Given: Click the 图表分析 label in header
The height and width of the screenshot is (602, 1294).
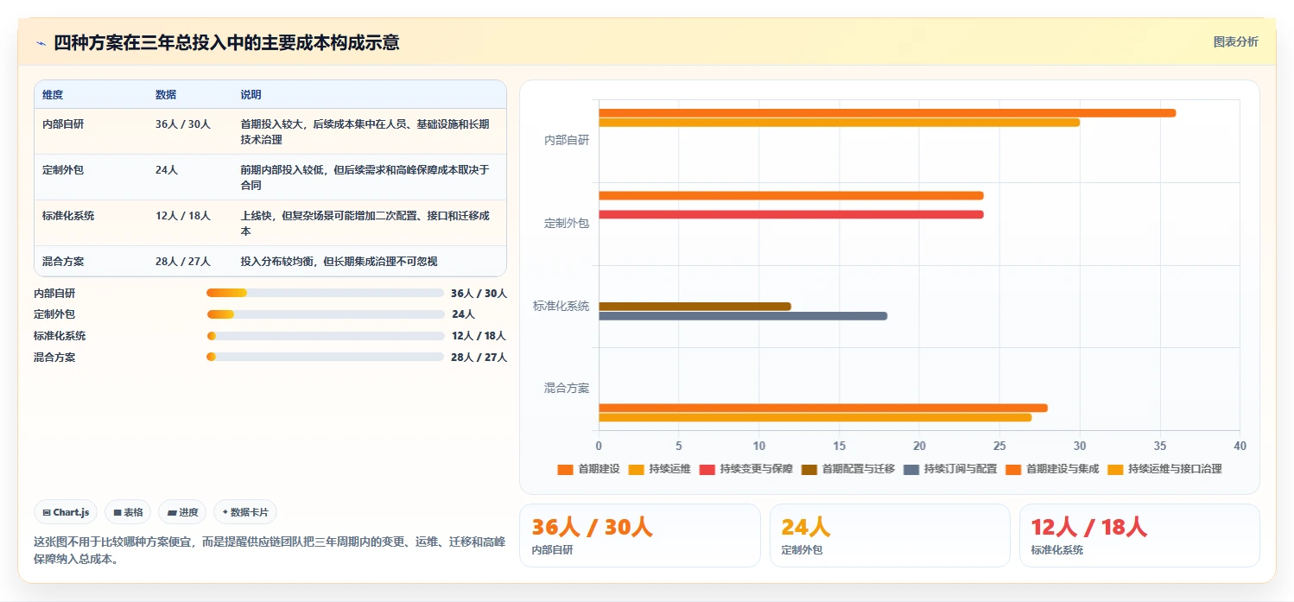Looking at the screenshot, I should tap(1236, 41).
